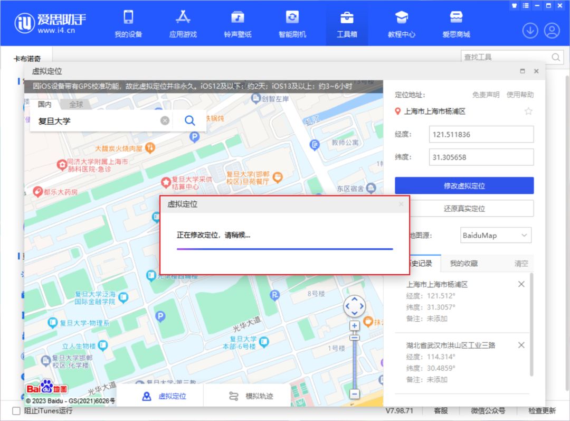Open the 爱思商城 store

(456, 24)
